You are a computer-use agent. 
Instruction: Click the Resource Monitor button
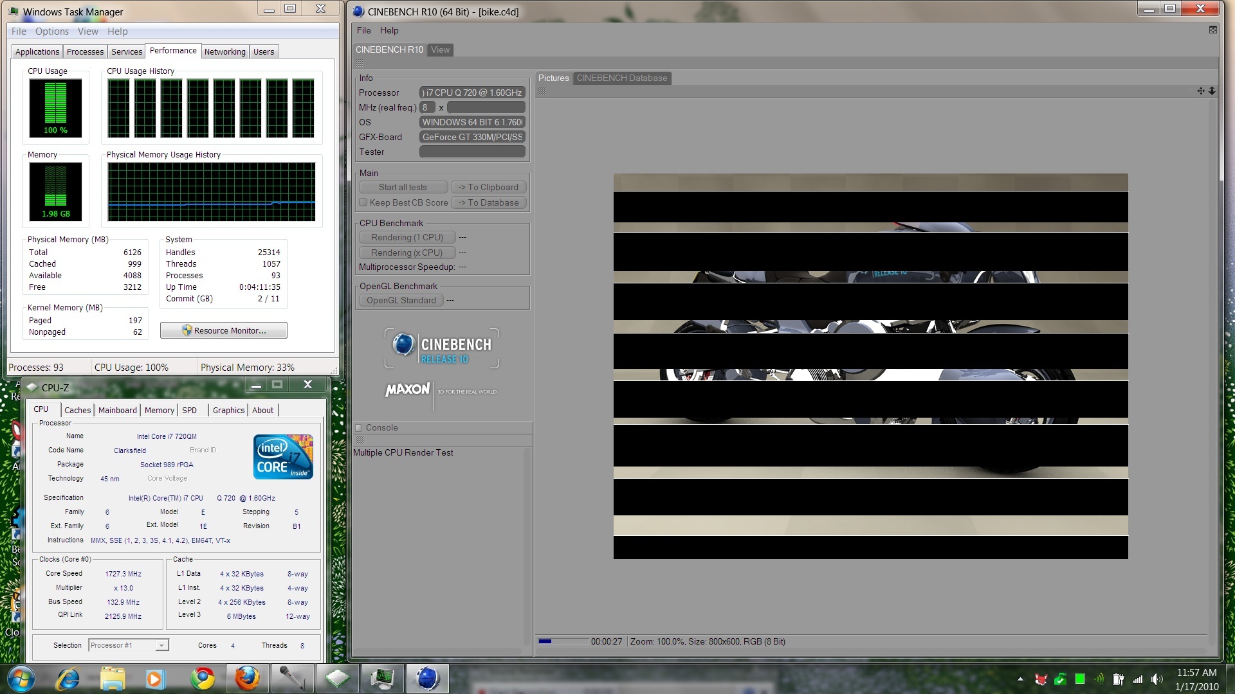point(224,330)
